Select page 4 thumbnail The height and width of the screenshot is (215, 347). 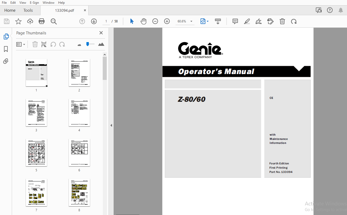[79, 113]
